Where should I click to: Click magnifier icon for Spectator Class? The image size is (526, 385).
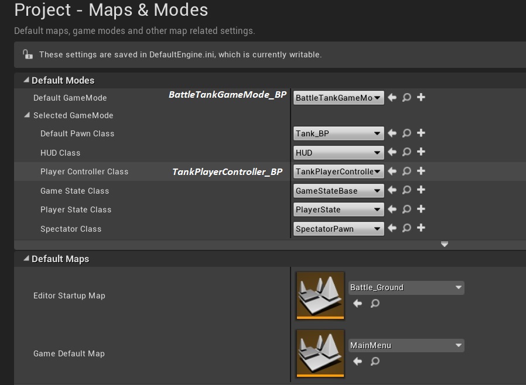point(407,228)
